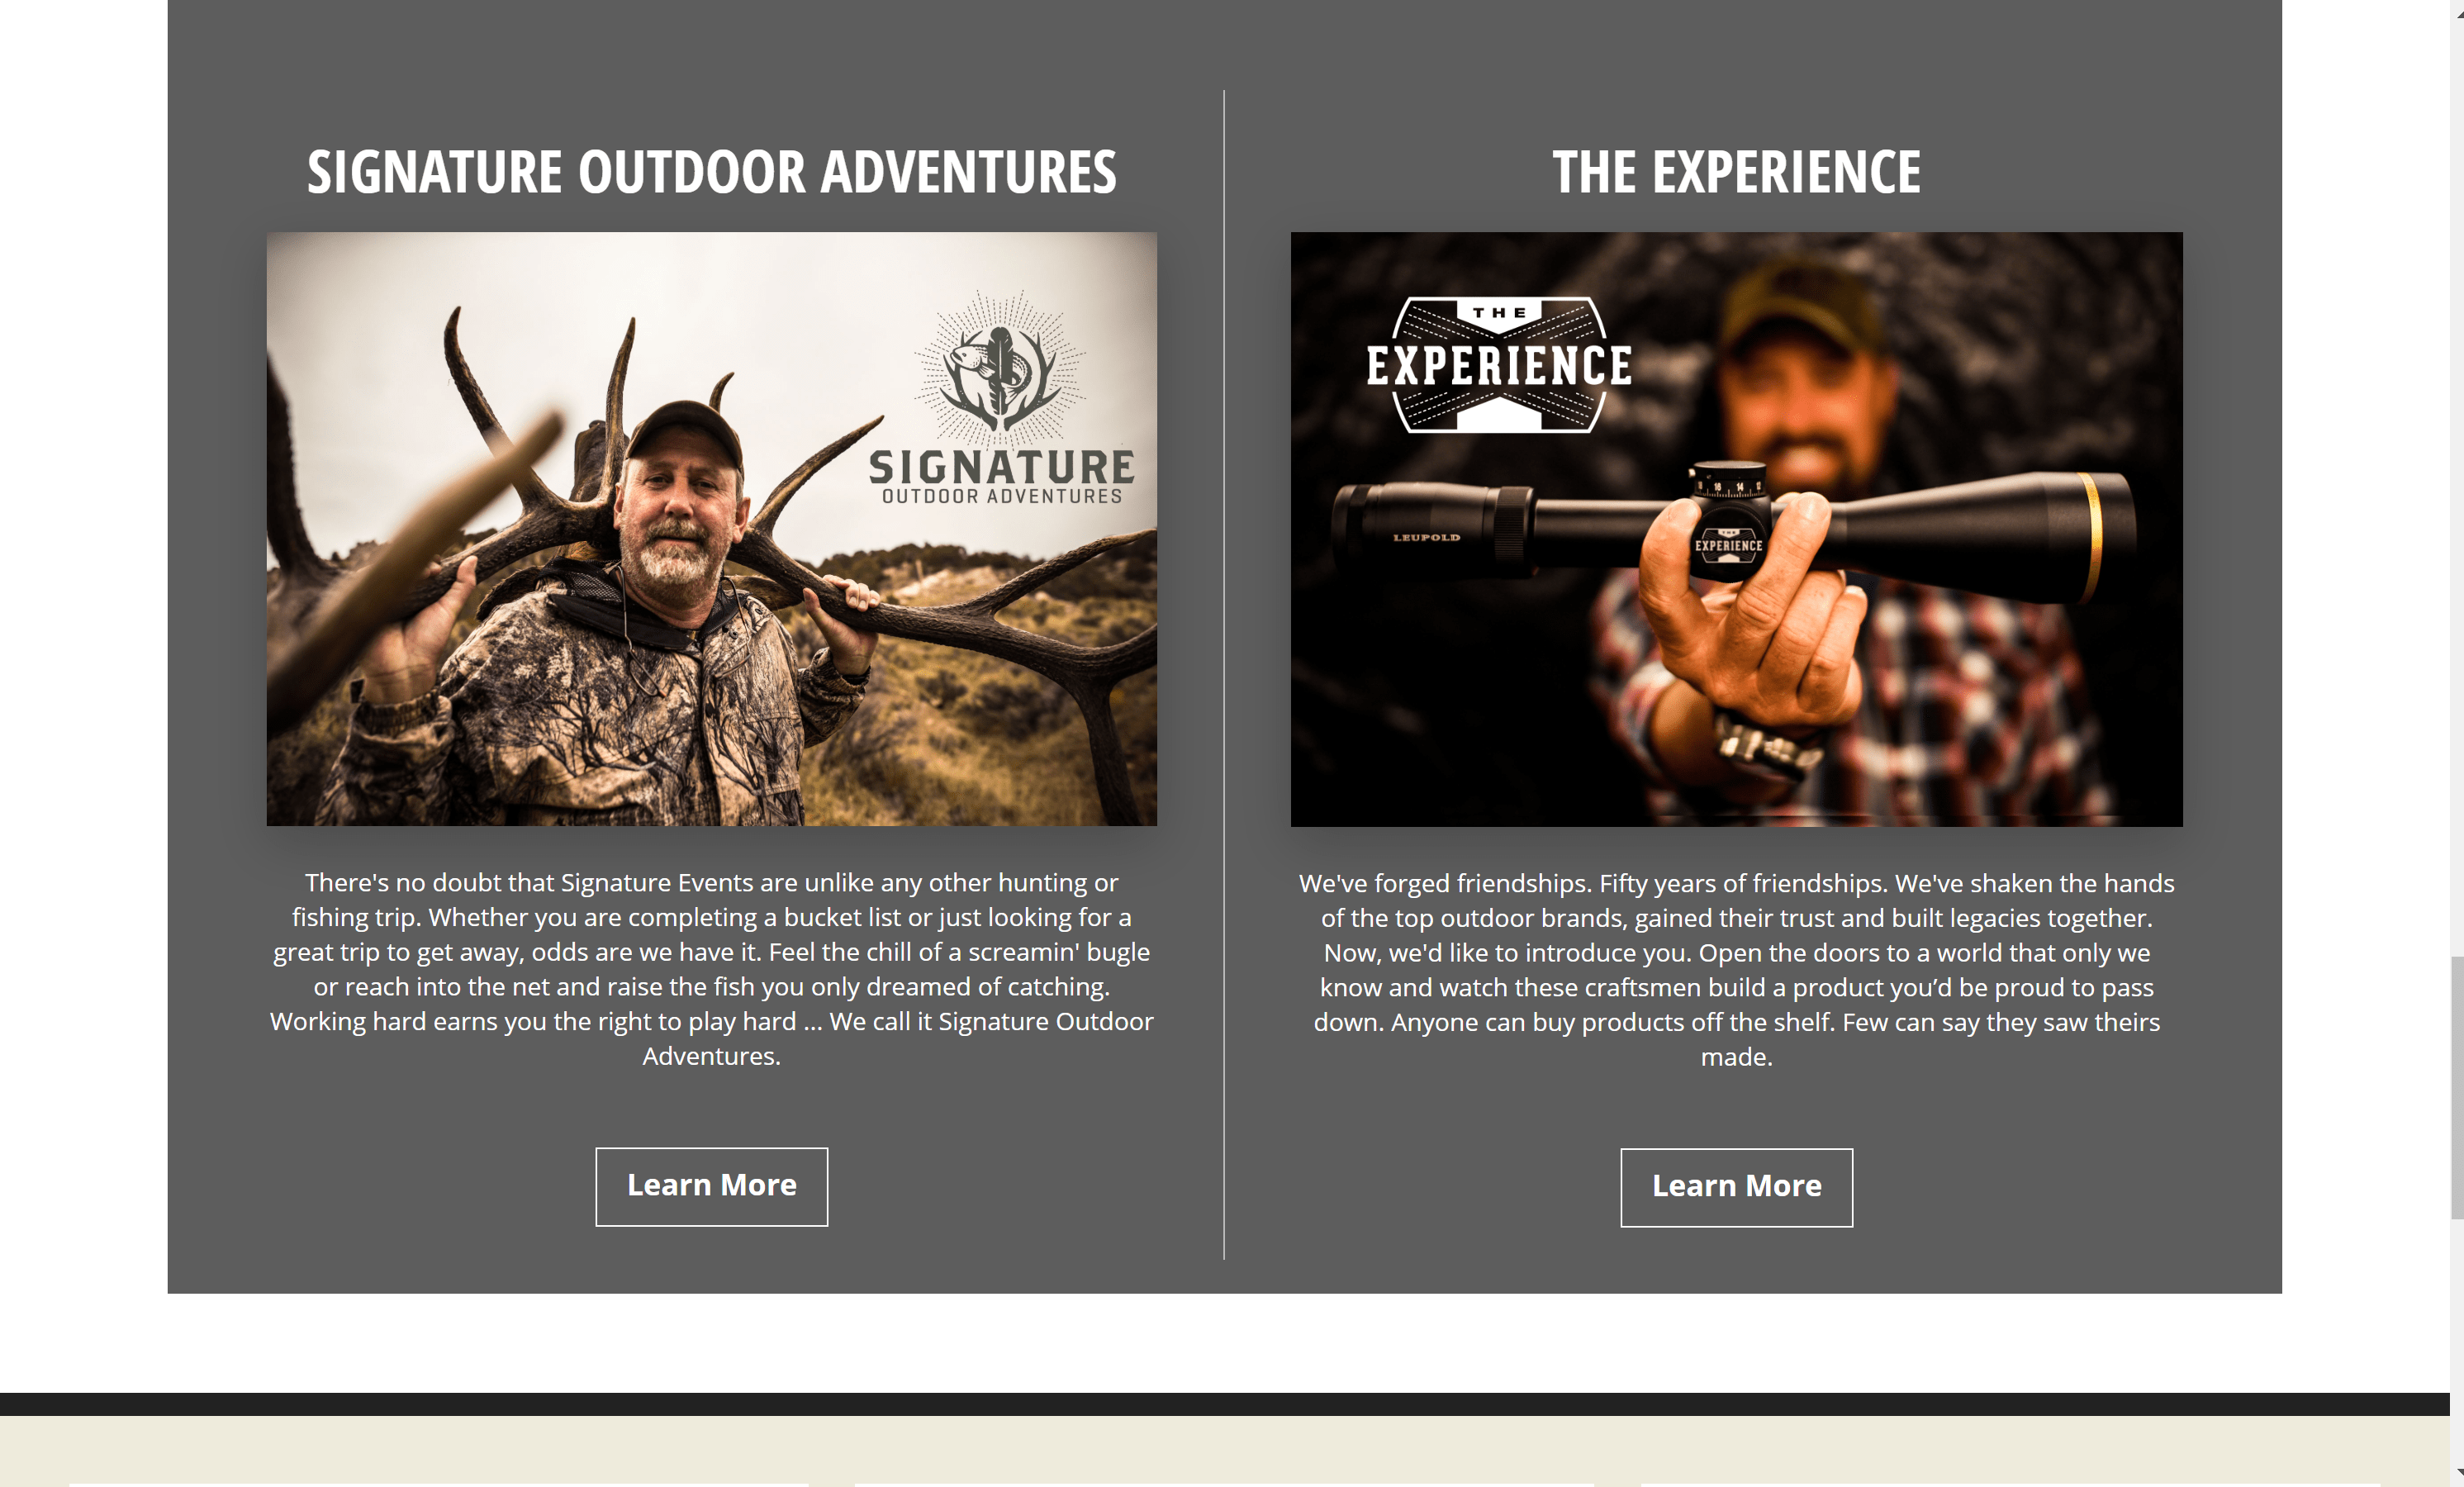This screenshot has width=2464, height=1487.
Task: Click the SIGNATURE wordmark in the photo
Action: (x=1002, y=467)
